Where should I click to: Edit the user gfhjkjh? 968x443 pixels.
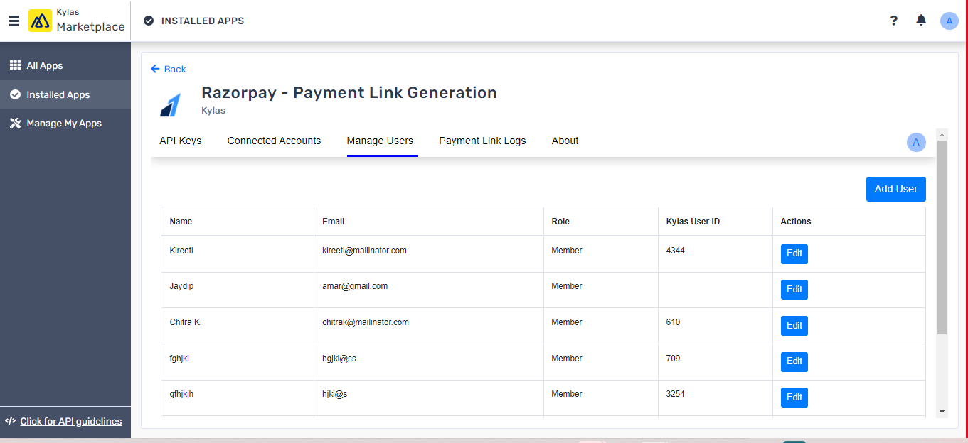(794, 398)
